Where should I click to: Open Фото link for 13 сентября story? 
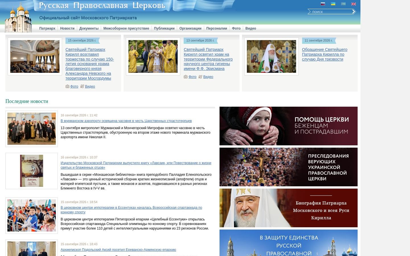[192, 77]
